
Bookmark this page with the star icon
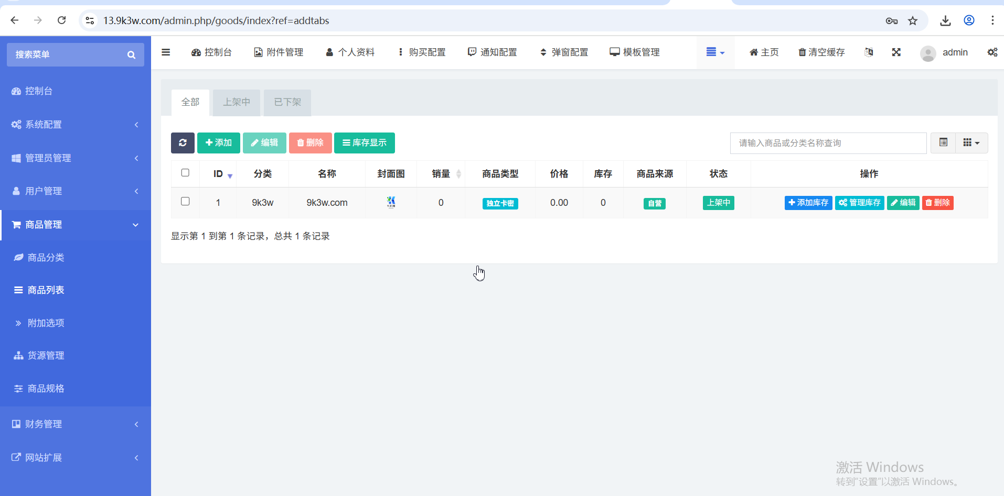click(x=913, y=20)
